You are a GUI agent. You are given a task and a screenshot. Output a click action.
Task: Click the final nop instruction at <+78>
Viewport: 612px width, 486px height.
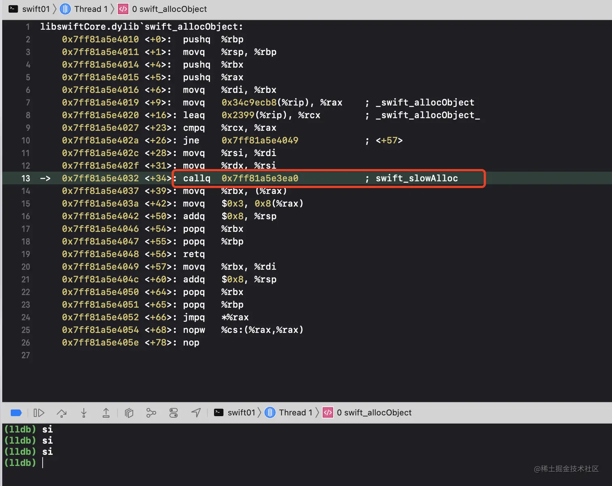pyautogui.click(x=191, y=343)
